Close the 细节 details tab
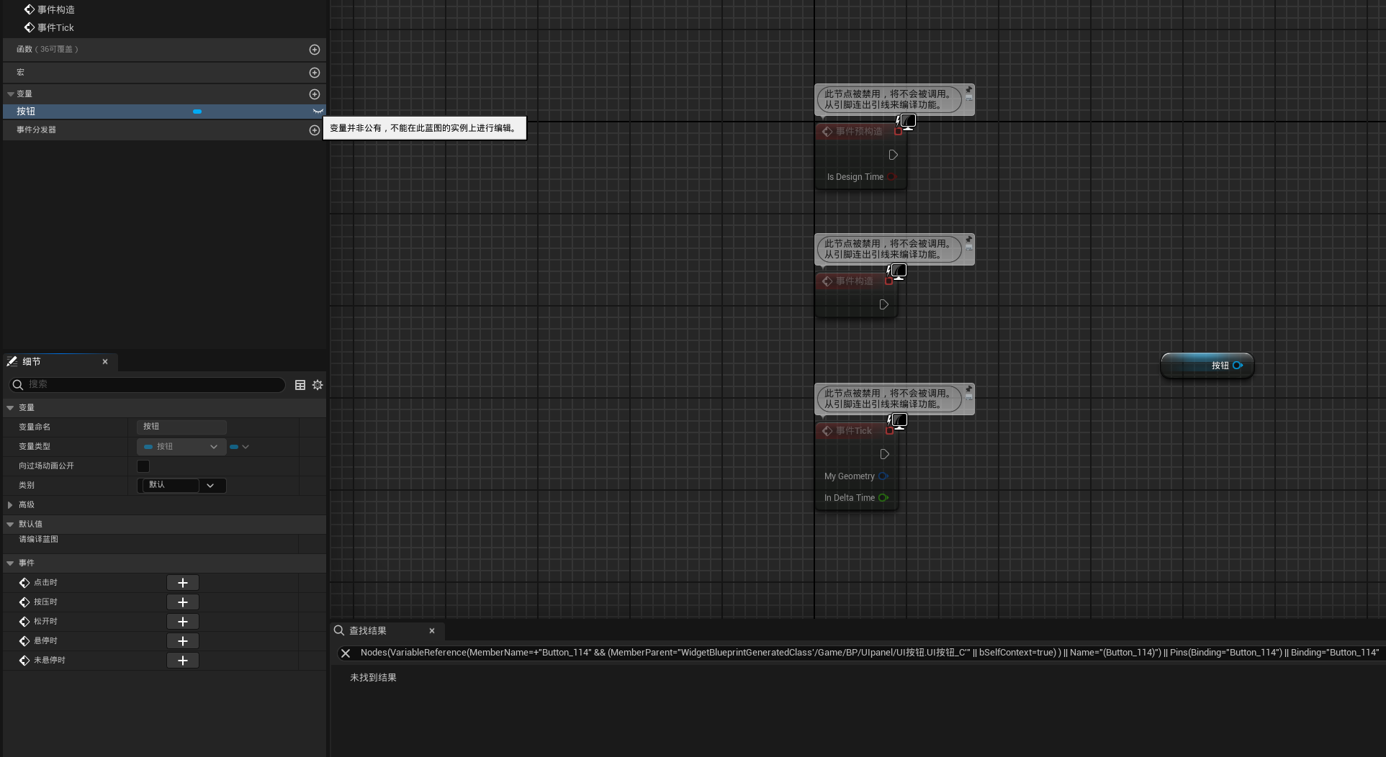Image resolution: width=1386 pixels, height=757 pixels. click(105, 362)
